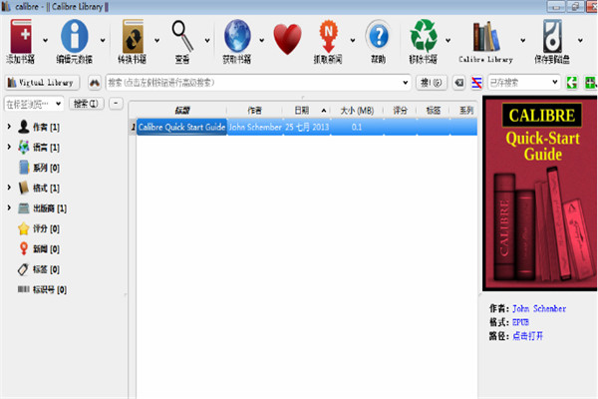This screenshot has height=399, width=598.
Task: Clear the search with the reset icon
Action: (459, 83)
